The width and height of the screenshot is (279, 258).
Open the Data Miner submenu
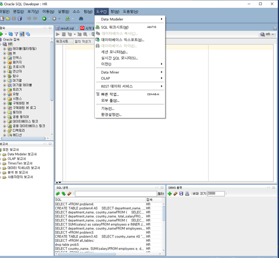click(x=130, y=72)
